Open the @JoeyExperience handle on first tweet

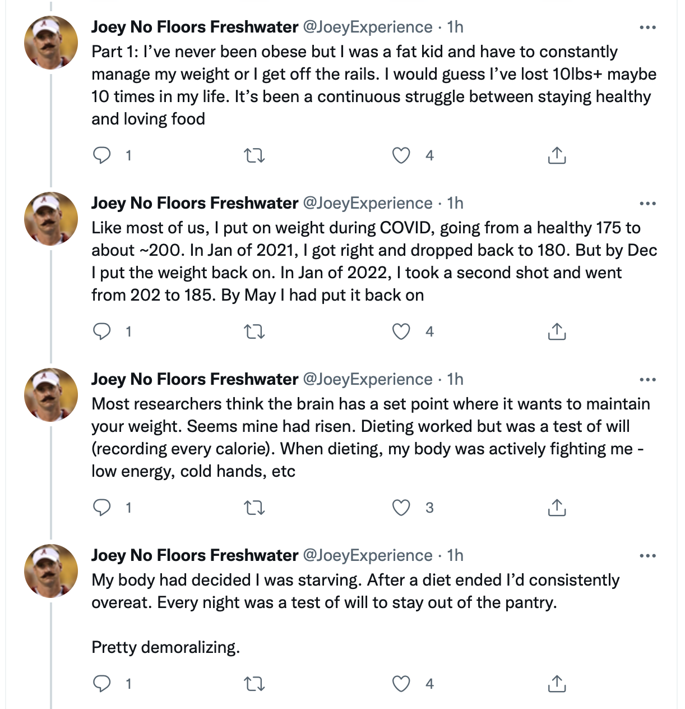click(x=368, y=27)
